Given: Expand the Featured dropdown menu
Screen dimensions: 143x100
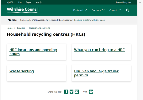Looking at the screenshot, I should coord(80,10).
